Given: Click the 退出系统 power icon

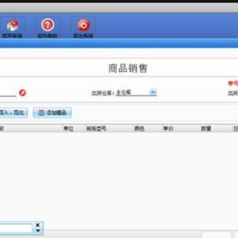Looking at the screenshot, I should point(83,25).
